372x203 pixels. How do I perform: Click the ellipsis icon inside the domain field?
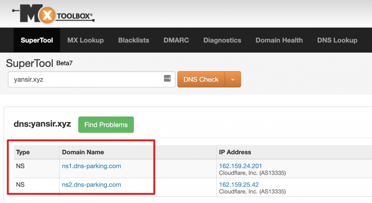pos(167,79)
